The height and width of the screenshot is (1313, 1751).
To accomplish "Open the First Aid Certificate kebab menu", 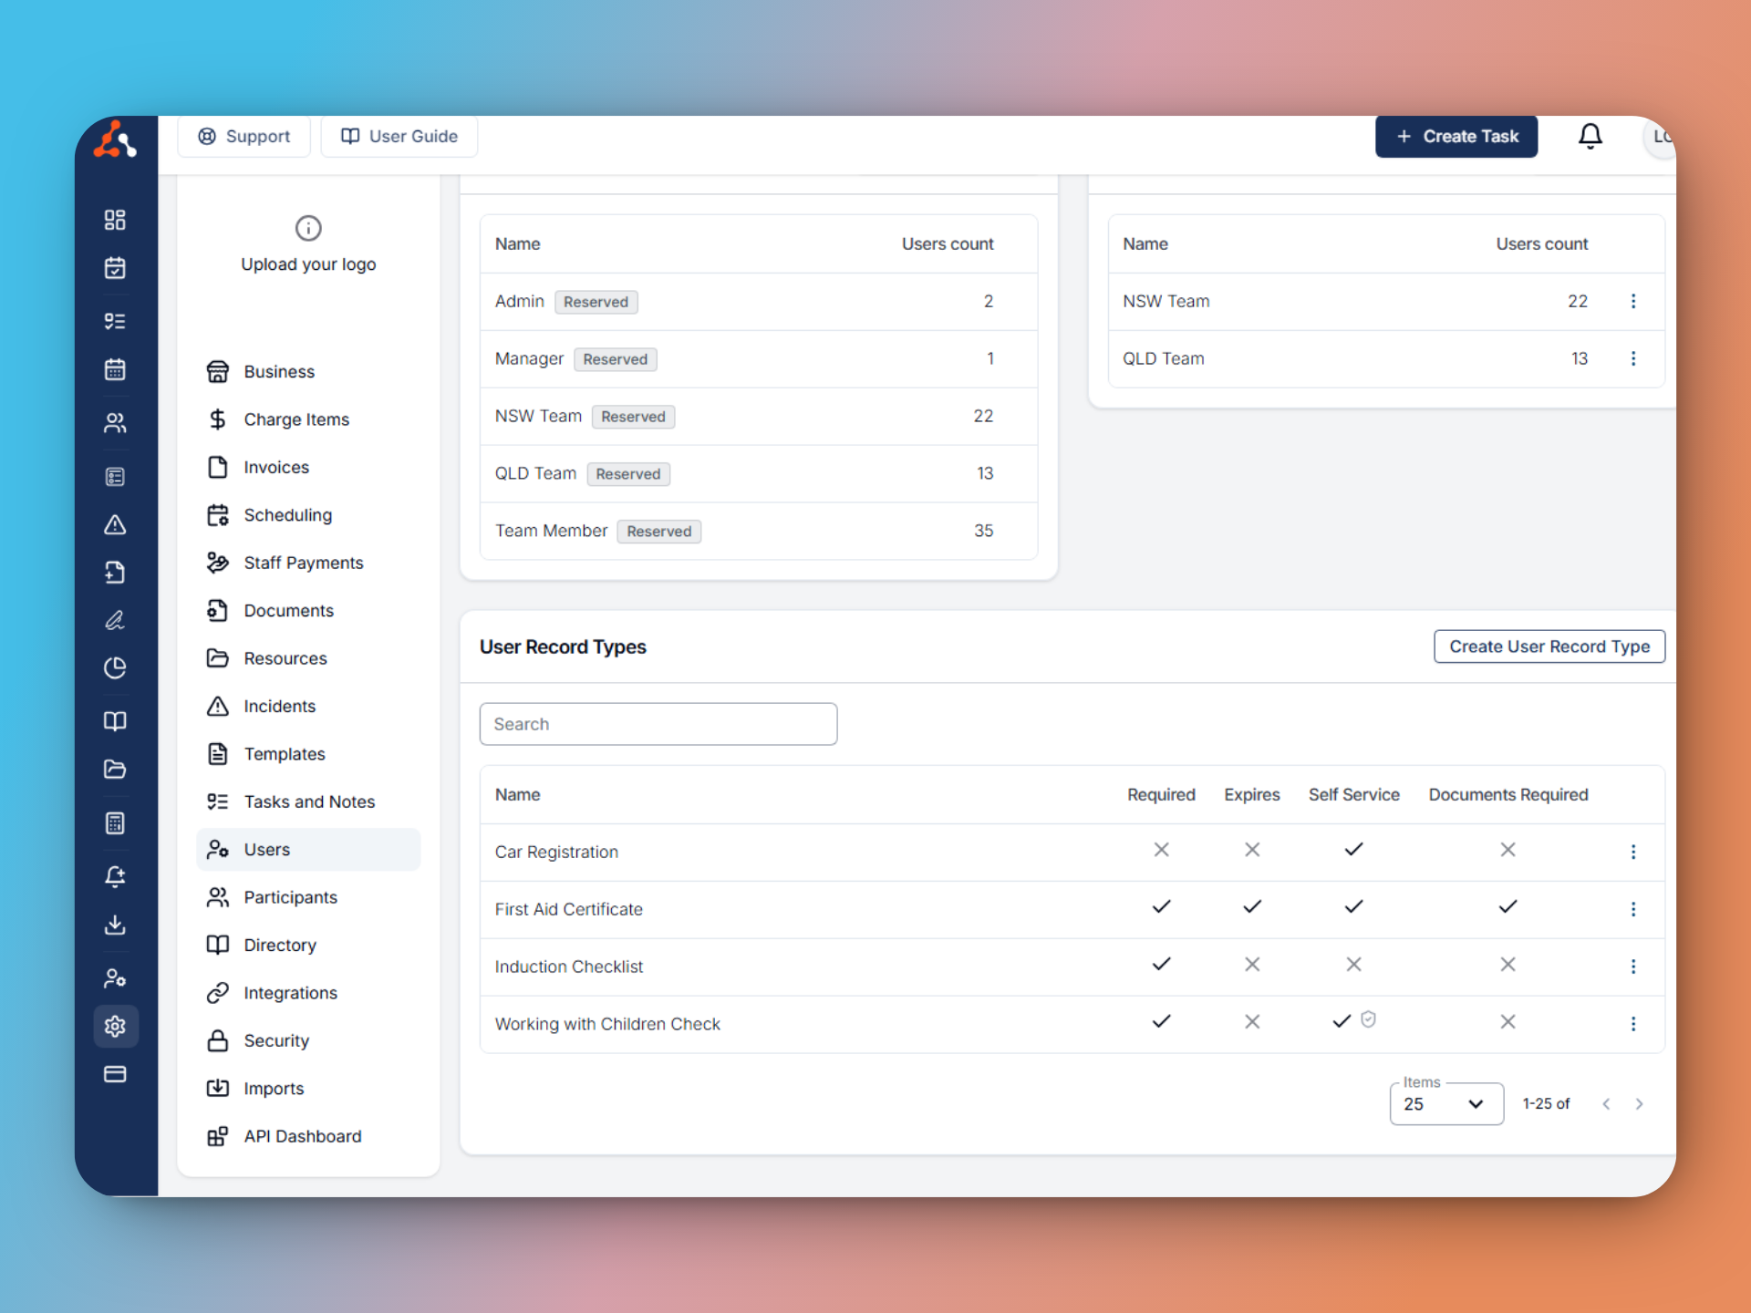I will point(1633,909).
